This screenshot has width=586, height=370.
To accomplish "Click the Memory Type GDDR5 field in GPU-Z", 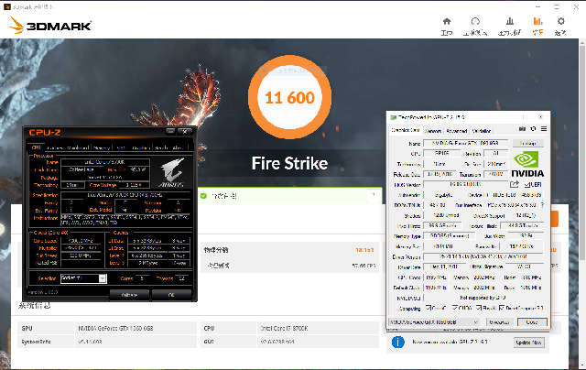I will click(x=450, y=236).
